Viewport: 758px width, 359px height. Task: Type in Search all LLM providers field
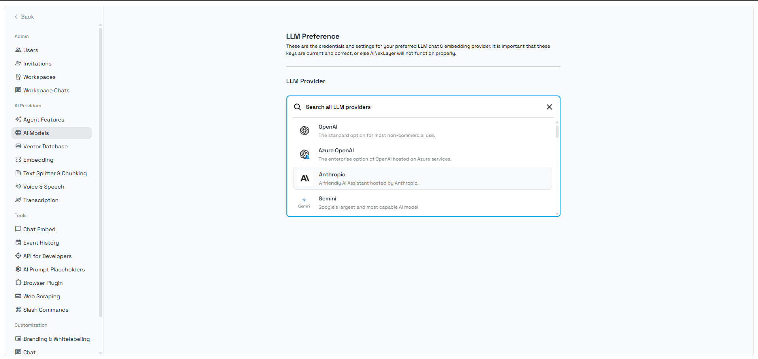pyautogui.click(x=419, y=107)
